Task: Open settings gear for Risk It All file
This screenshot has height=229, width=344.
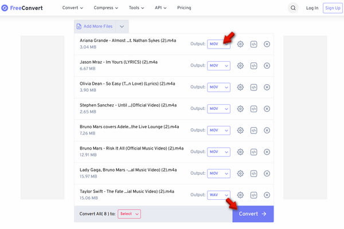Action: 240,152
